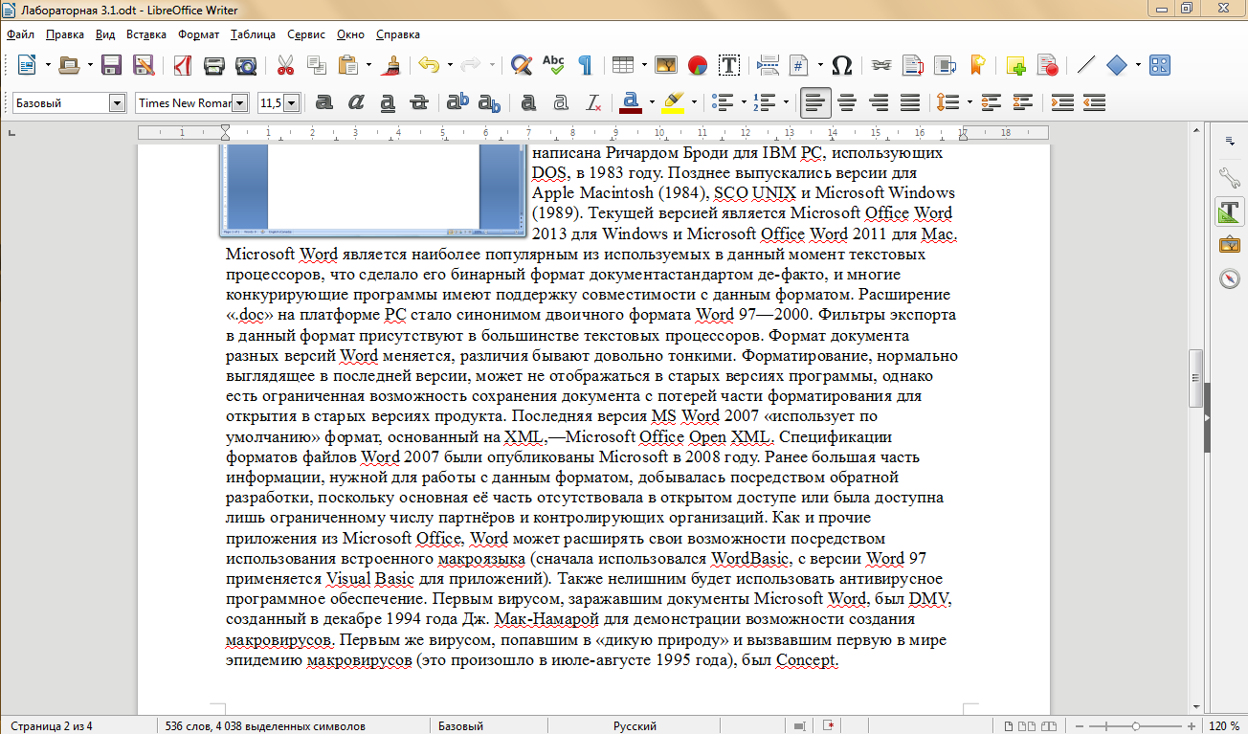Insert a hyperlink
The image size is (1248, 734).
881,65
